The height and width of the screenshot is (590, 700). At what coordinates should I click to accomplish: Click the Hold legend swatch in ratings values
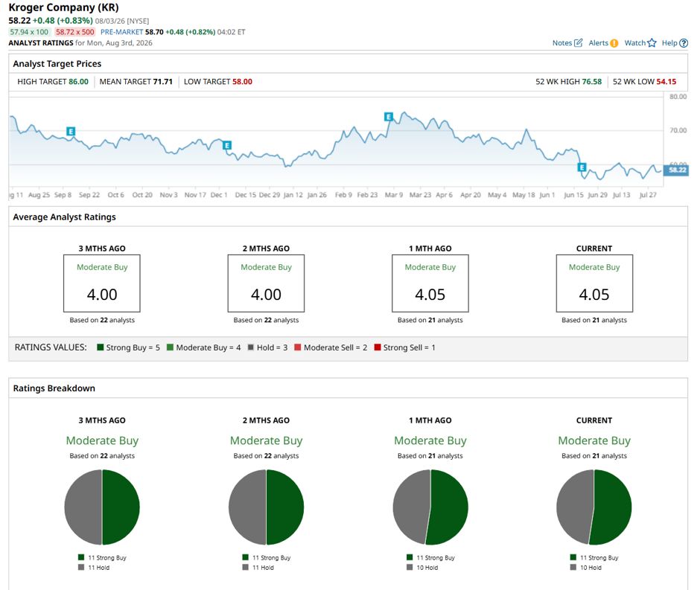click(251, 347)
